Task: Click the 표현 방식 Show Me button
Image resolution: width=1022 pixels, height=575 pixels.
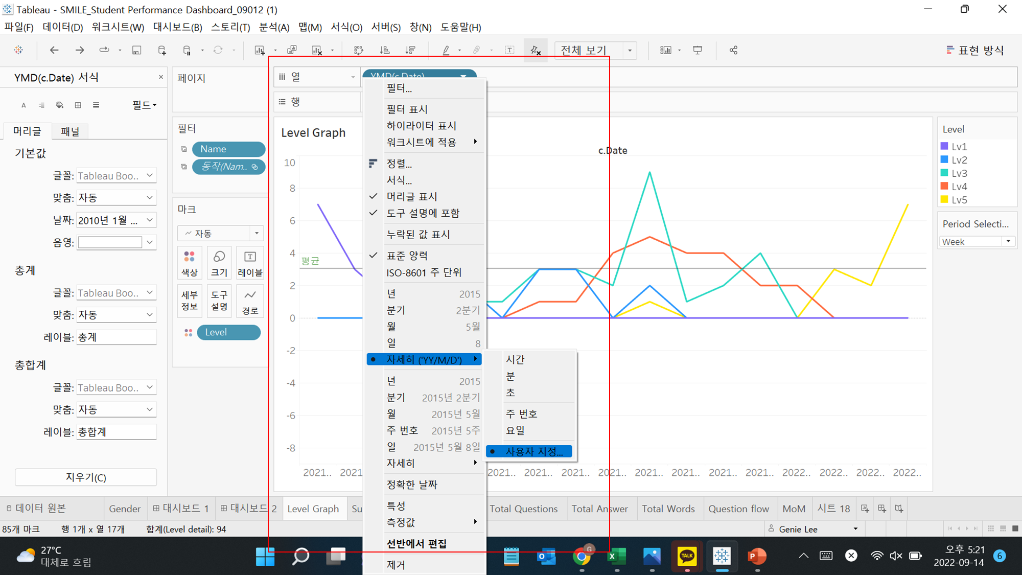Action: coord(975,50)
